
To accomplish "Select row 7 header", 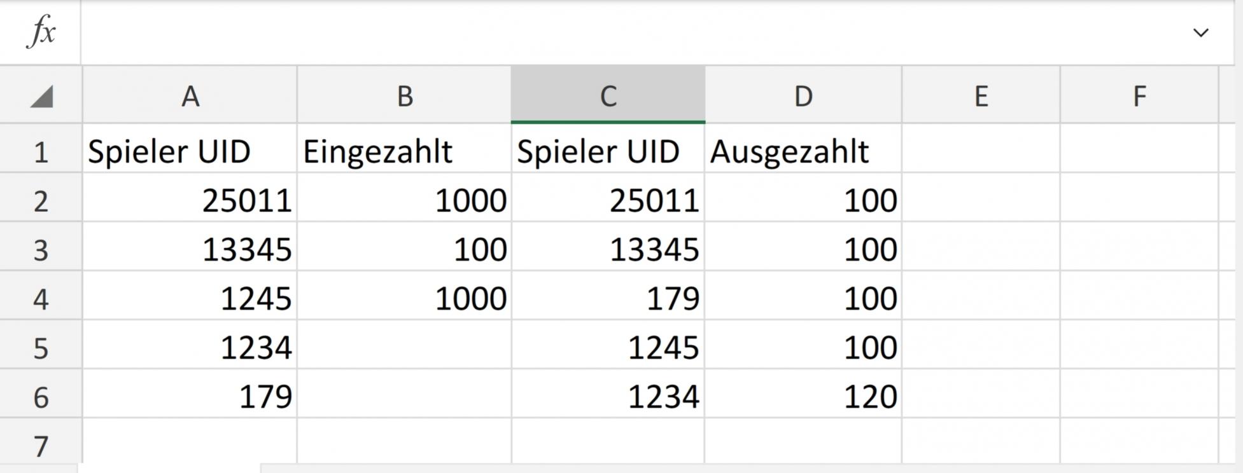I will pos(41,445).
